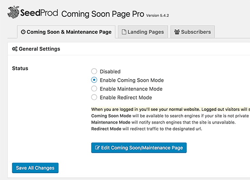Save All Changes
This screenshot has width=250, height=180.
tap(35, 168)
